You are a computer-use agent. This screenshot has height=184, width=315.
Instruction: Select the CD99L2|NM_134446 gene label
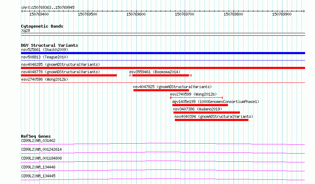click(38, 167)
